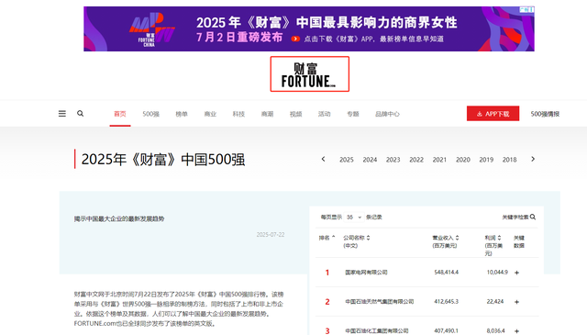This screenshot has width=587, height=335.
Task: Expand key data for rank 2 row
Action: (516, 302)
